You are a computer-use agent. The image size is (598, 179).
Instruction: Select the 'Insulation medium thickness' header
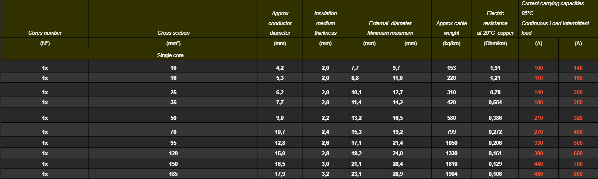pos(325,23)
